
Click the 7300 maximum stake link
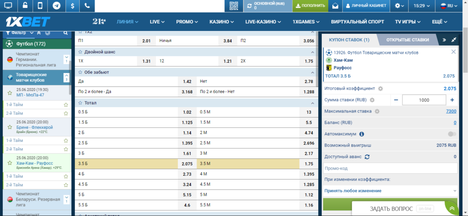click(451, 111)
